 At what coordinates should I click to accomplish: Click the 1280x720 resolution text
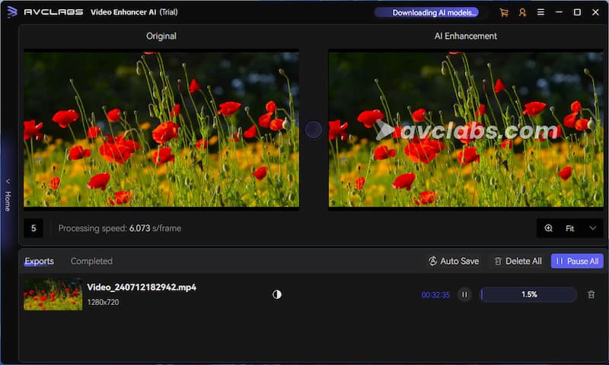[103, 302]
